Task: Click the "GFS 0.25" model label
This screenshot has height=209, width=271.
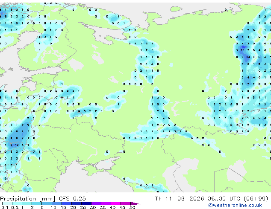Action: [x=72, y=199]
